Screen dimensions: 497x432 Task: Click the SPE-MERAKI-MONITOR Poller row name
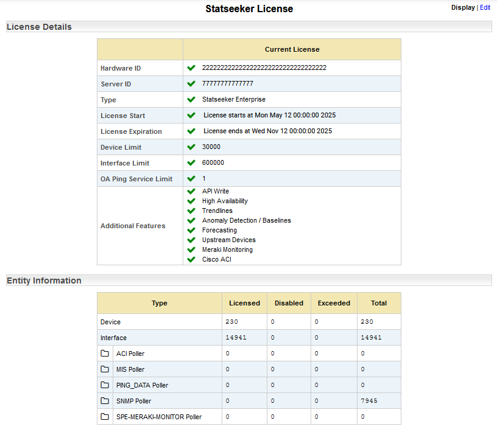point(159,417)
